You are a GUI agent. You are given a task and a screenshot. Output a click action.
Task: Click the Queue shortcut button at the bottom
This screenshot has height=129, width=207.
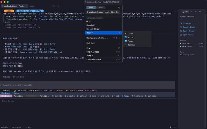coord(17,127)
